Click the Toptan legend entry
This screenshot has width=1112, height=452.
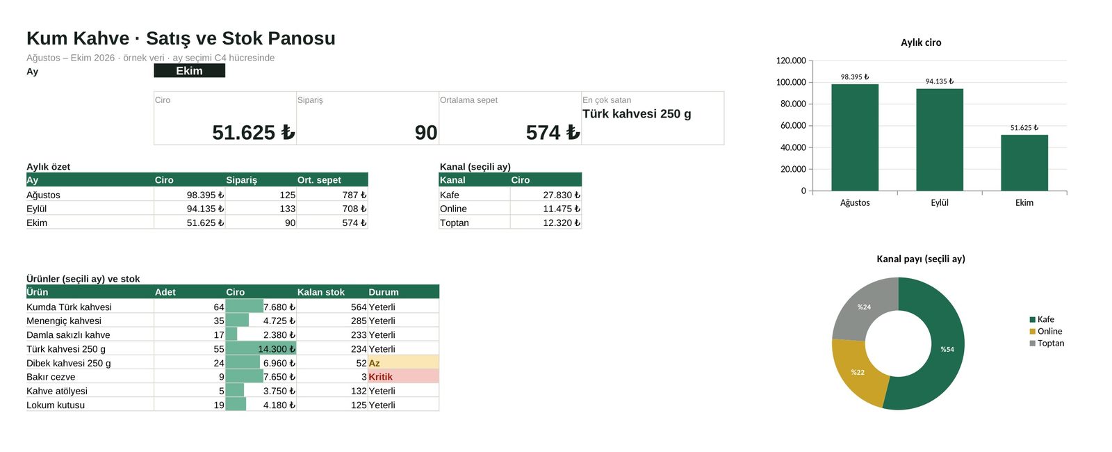(1047, 343)
